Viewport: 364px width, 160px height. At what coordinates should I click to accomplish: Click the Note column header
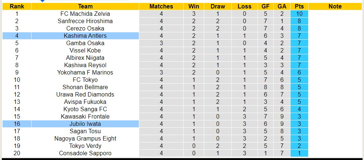pyautogui.click(x=335, y=6)
